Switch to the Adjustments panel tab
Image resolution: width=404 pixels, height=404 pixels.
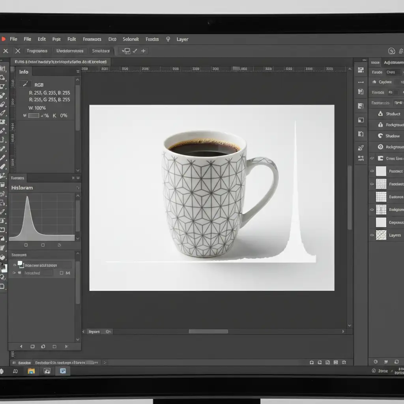pos(393,62)
